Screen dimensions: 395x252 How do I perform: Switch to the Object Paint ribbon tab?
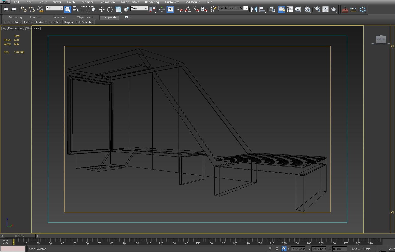pyautogui.click(x=85, y=17)
